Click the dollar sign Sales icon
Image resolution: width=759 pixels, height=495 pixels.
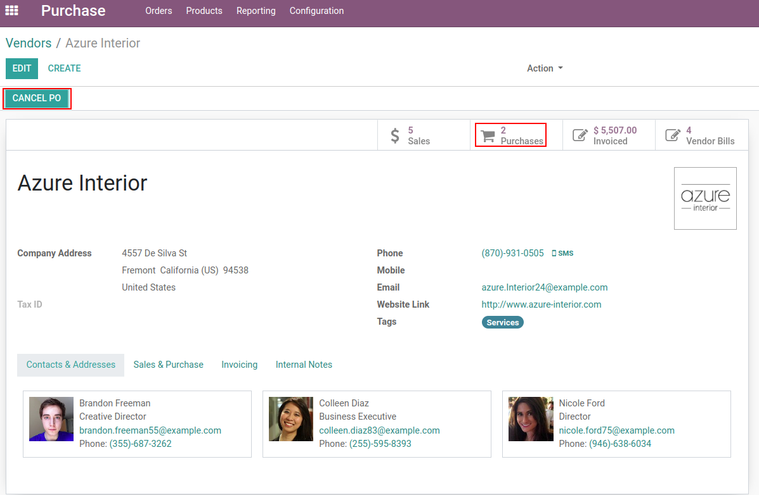point(395,135)
